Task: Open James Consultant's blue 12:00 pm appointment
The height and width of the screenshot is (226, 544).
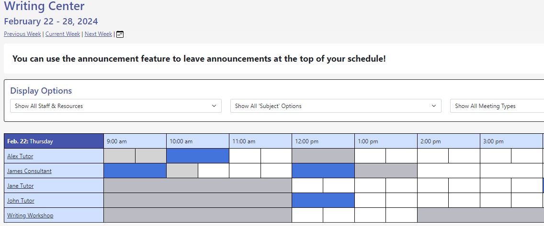Action: pyautogui.click(x=323, y=171)
